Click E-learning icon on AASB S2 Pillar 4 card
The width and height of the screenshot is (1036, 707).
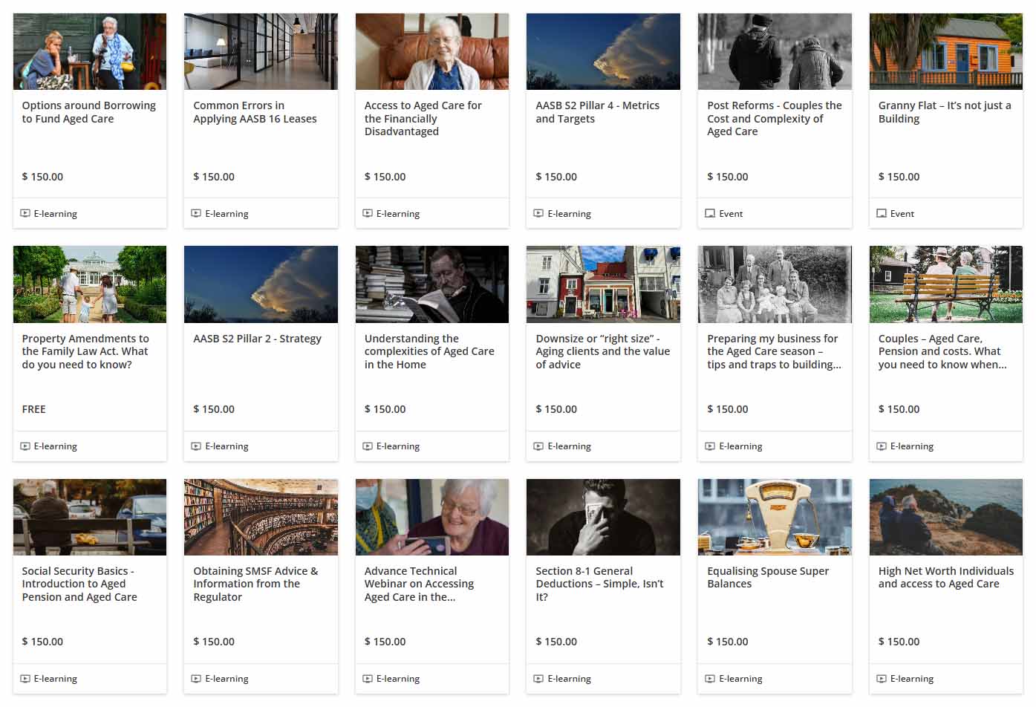539,214
